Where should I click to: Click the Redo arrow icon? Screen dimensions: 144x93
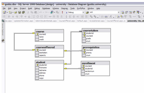46,12
